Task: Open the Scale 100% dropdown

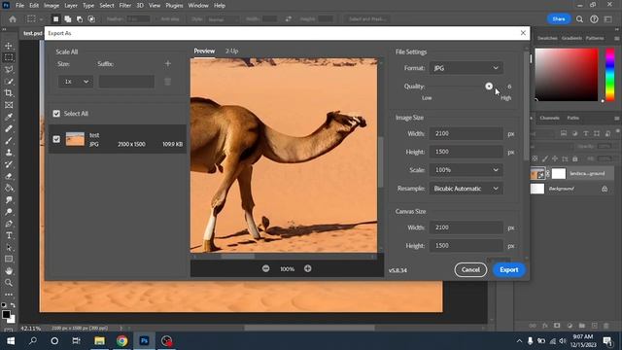Action: [466, 170]
